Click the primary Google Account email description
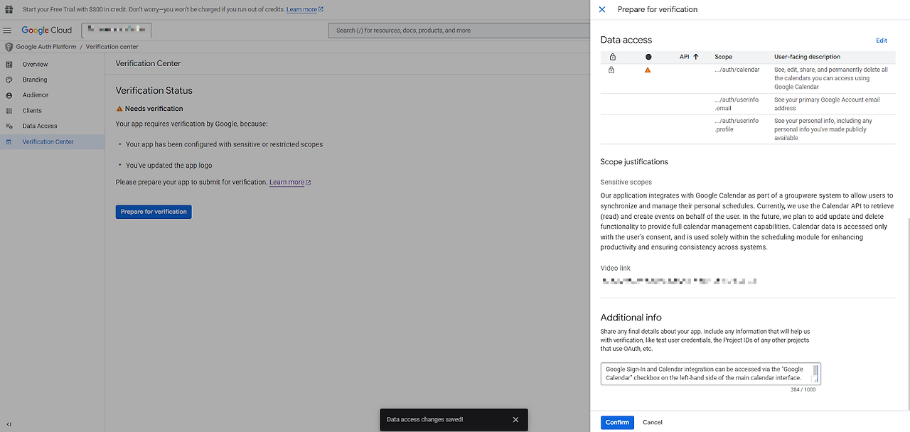910x432 pixels. click(x=827, y=104)
